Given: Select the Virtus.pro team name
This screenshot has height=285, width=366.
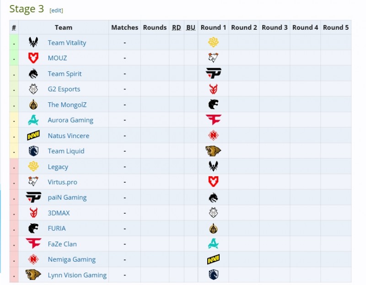Looking at the screenshot, I should 63,182.
